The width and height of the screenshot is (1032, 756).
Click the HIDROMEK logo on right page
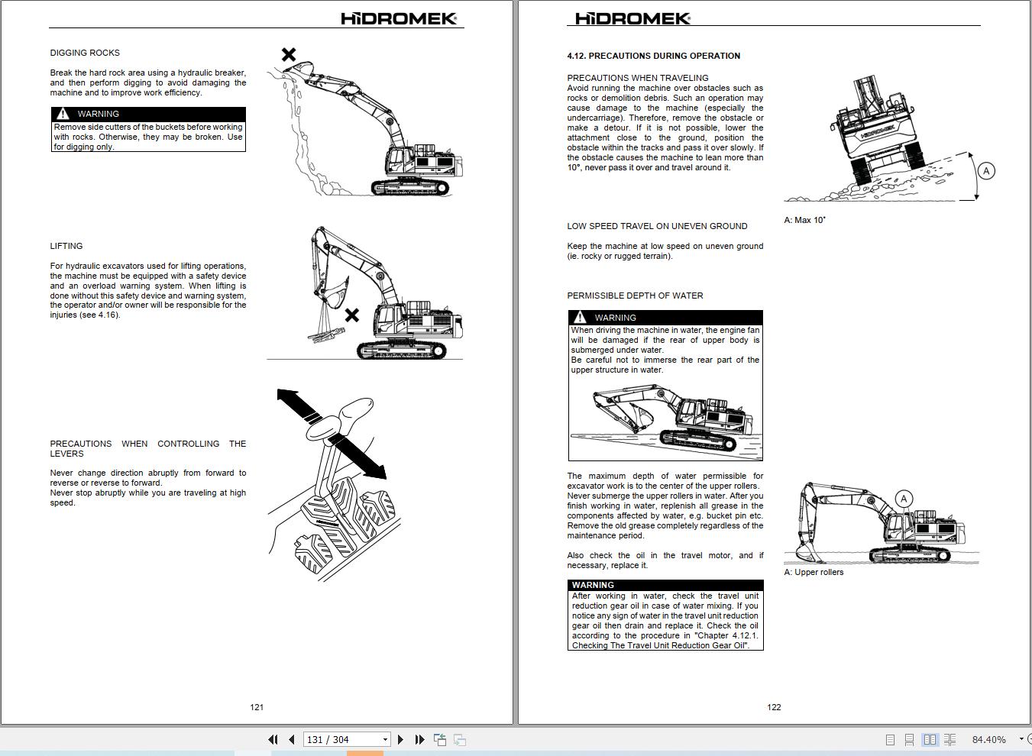632,18
